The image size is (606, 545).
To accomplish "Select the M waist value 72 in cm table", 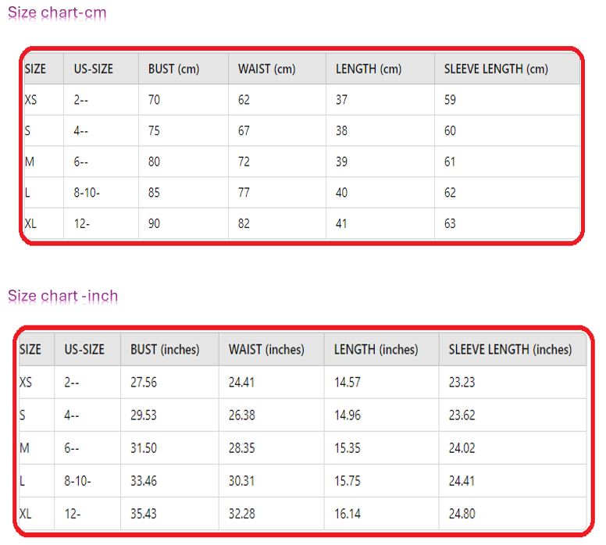I will point(244,162).
